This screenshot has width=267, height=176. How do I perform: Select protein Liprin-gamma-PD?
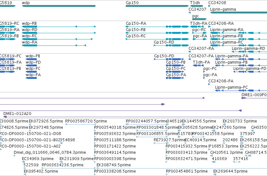click(x=250, y=72)
